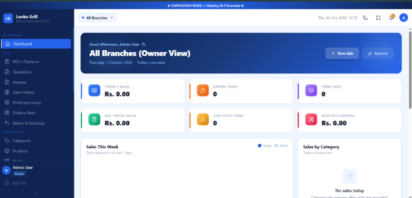Click the Invoices document icon
The width and height of the screenshot is (412, 198).
7,82
